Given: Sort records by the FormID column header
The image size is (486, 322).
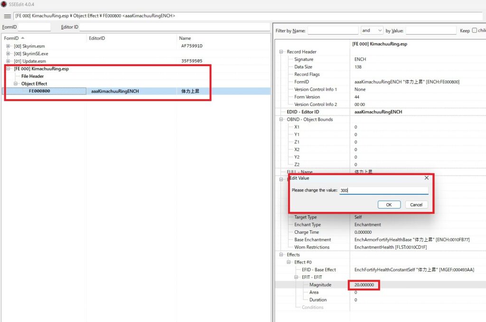Looking at the screenshot, I should click(x=14, y=38).
